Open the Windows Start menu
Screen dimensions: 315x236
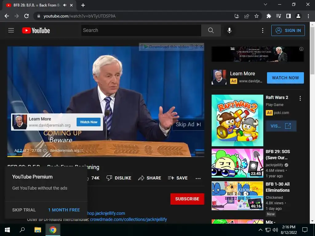coord(7,230)
